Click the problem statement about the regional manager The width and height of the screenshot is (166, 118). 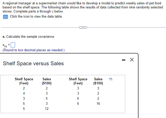click(x=82, y=7)
